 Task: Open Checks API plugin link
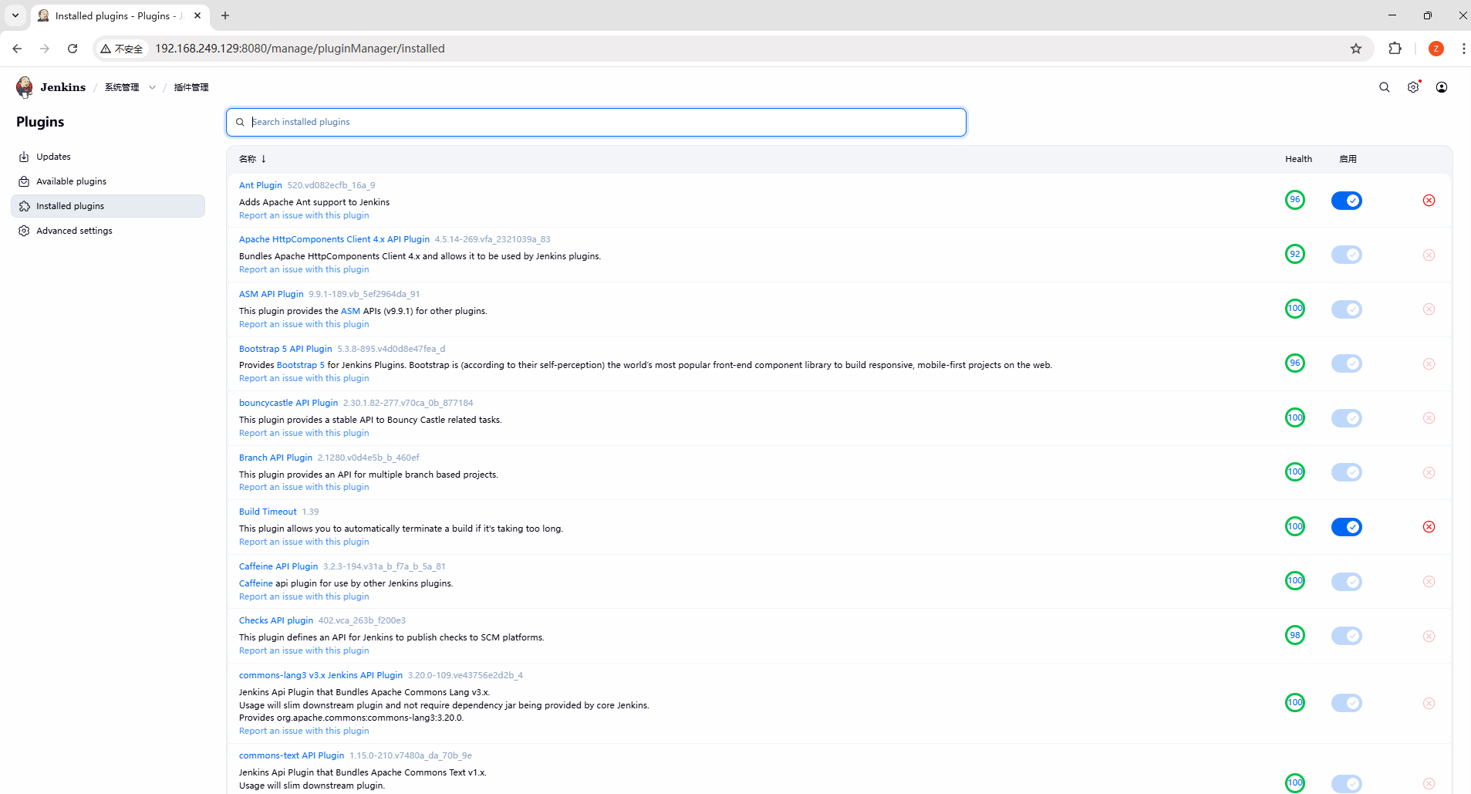pos(276,620)
